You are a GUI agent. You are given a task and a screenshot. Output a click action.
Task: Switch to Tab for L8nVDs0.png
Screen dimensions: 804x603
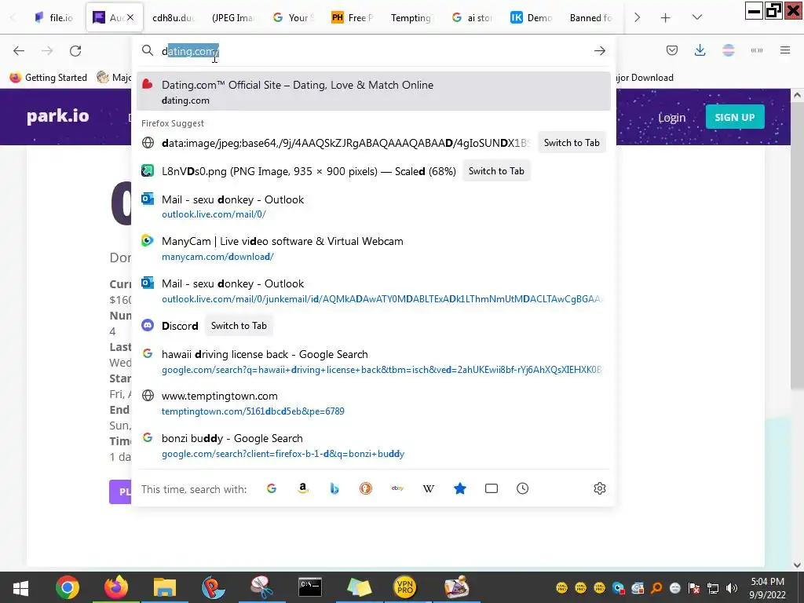click(x=496, y=171)
